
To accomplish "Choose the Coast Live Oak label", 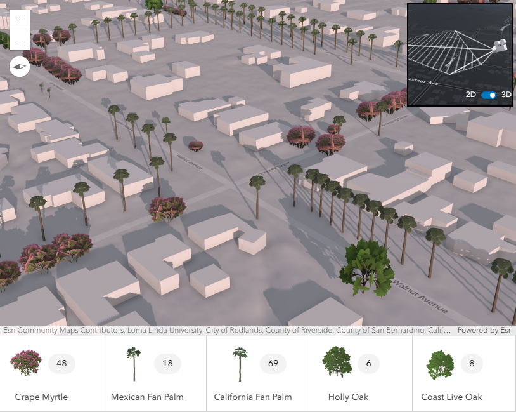I will click(451, 397).
